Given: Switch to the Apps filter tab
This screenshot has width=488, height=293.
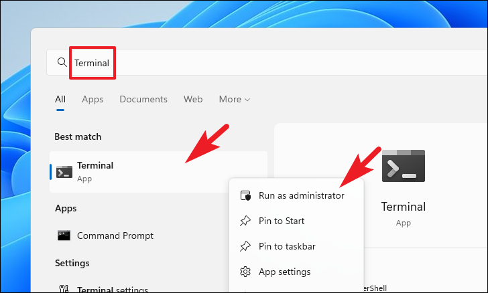Looking at the screenshot, I should tap(93, 99).
